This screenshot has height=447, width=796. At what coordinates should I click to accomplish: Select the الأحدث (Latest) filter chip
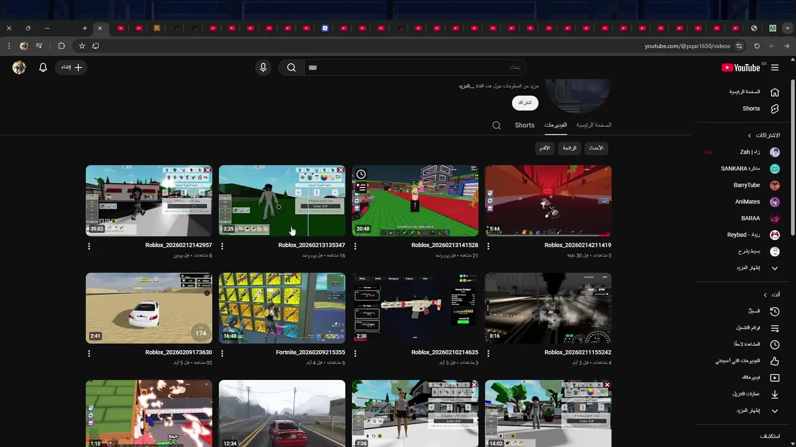(x=596, y=148)
